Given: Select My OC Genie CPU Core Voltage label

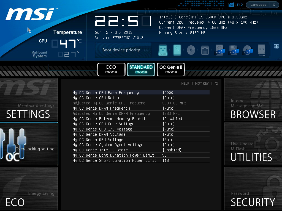Looking at the screenshot, I should (104, 124).
